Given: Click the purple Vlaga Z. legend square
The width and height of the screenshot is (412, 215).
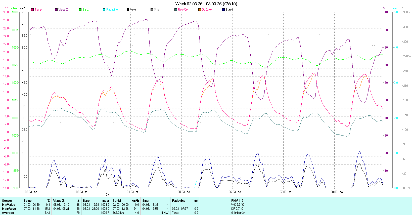Looking at the screenshot, I should (56, 10).
